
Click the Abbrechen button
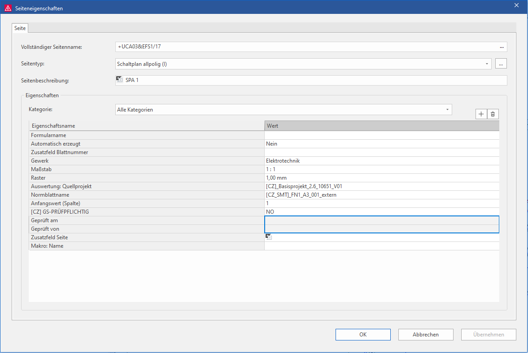(425, 335)
